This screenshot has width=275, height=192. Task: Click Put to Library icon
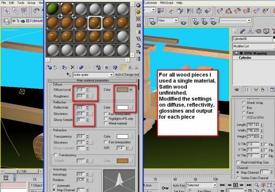click(x=98, y=67)
